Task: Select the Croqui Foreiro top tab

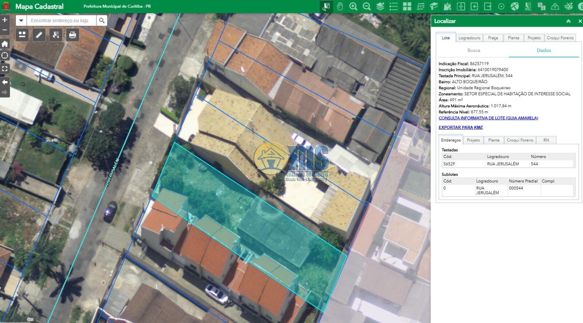Action: coord(560,38)
